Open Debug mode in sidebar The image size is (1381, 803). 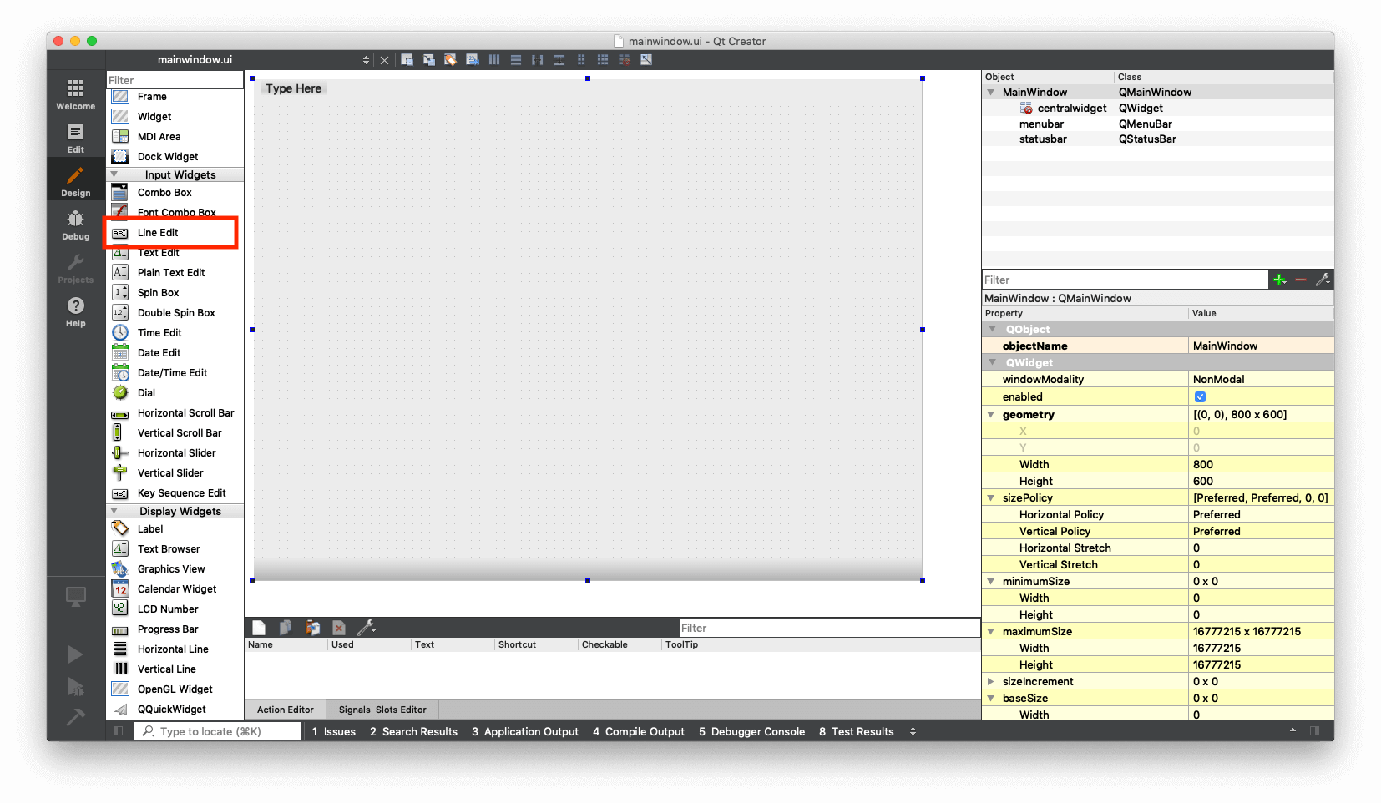click(x=75, y=225)
